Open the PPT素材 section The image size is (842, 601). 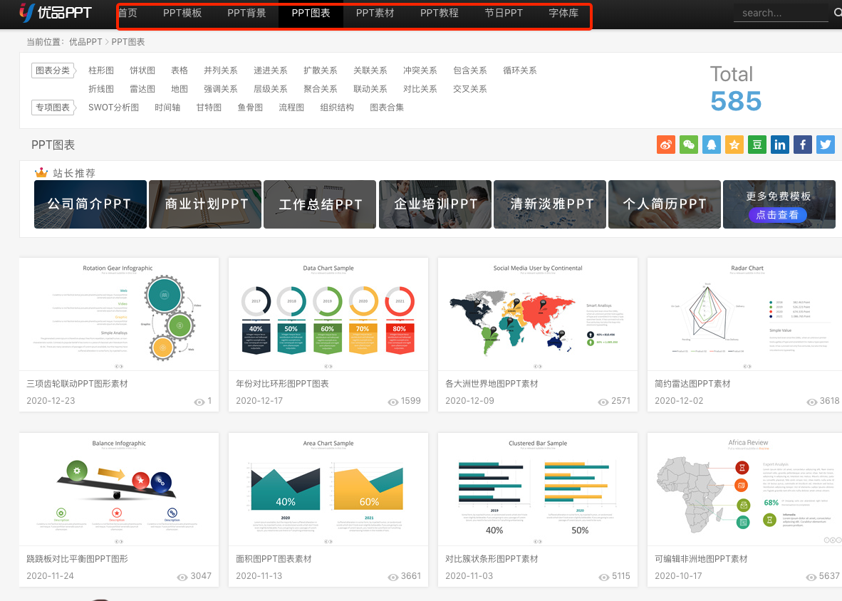coord(375,12)
